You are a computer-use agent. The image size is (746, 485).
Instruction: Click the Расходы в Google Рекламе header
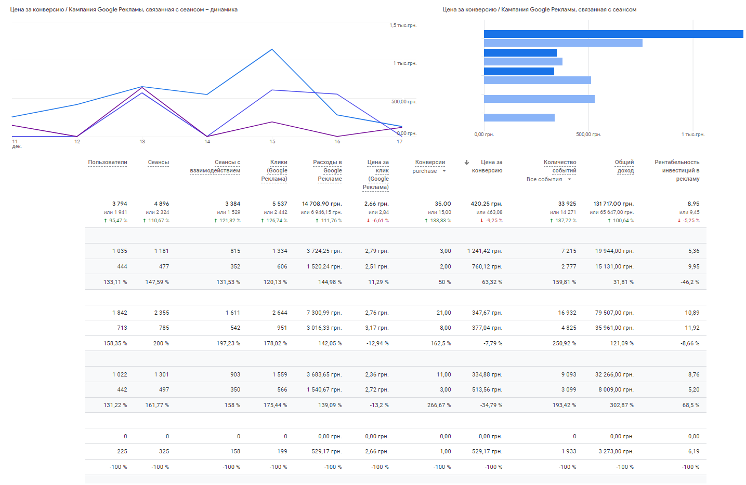tap(328, 170)
